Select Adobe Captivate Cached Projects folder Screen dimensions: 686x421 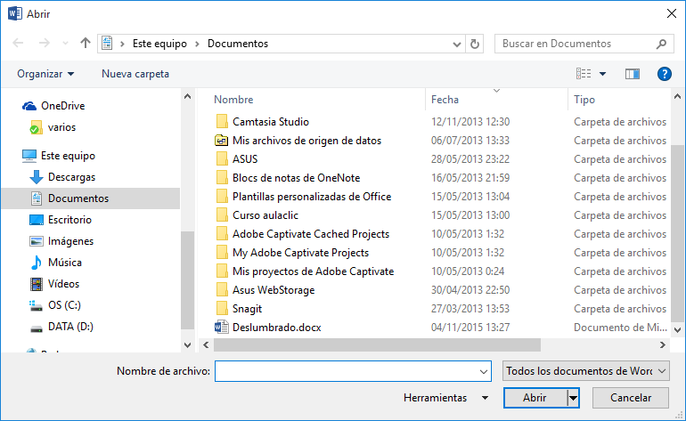[x=311, y=234]
